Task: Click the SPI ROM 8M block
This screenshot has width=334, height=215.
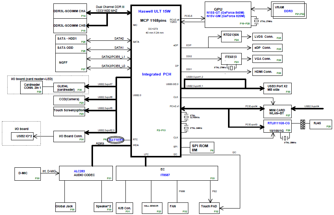Action: coord(202,148)
